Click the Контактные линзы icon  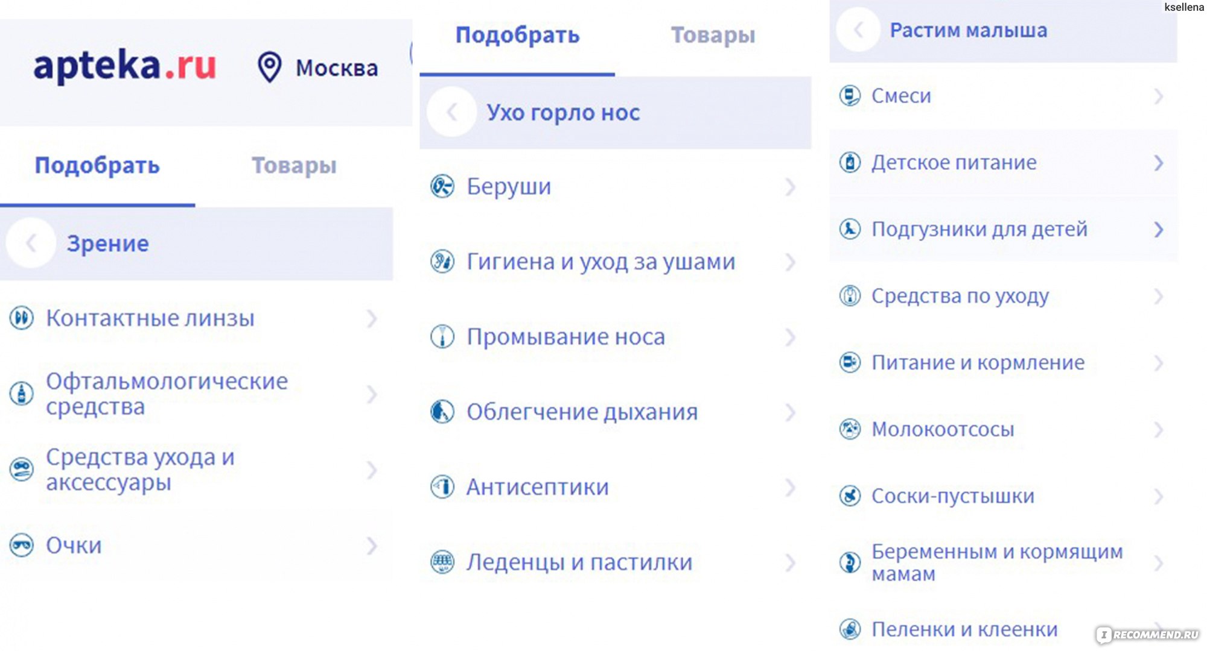[22, 318]
